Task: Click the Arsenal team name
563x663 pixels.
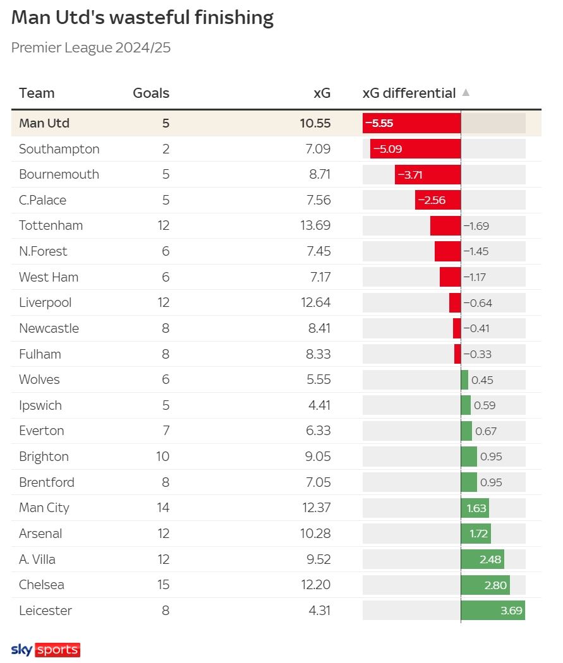Action: pos(40,534)
